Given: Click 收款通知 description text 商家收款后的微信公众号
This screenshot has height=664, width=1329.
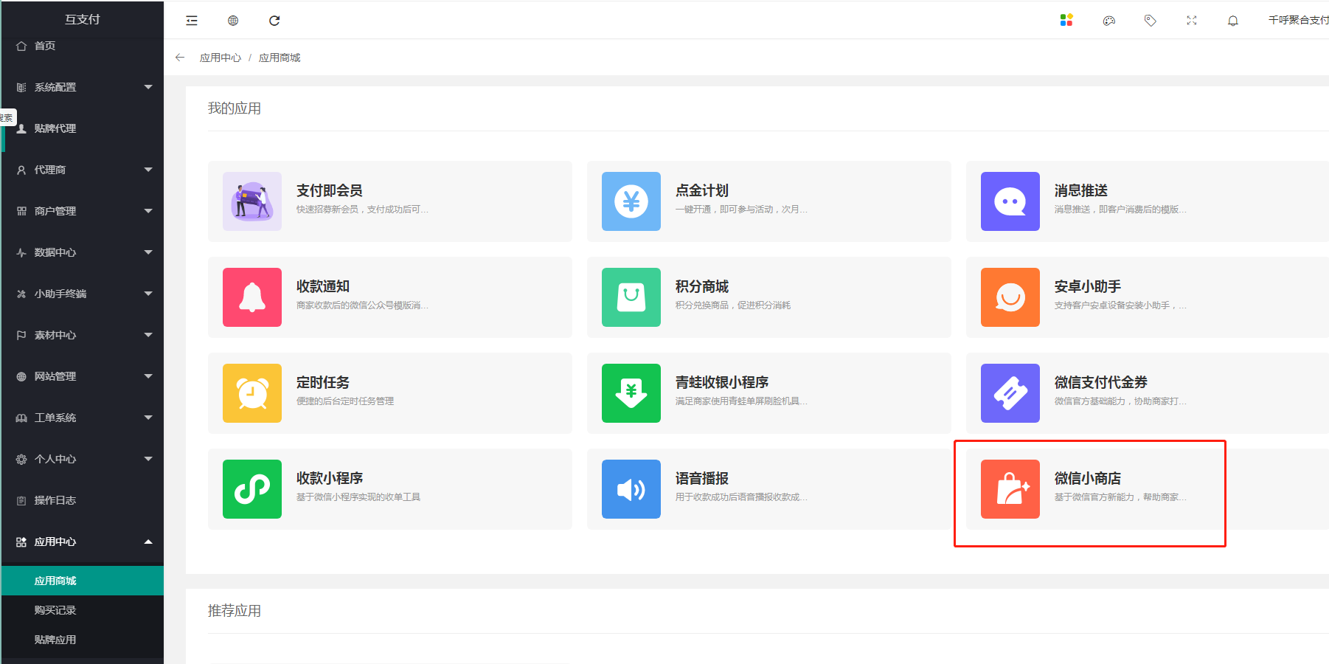Looking at the screenshot, I should (x=362, y=305).
